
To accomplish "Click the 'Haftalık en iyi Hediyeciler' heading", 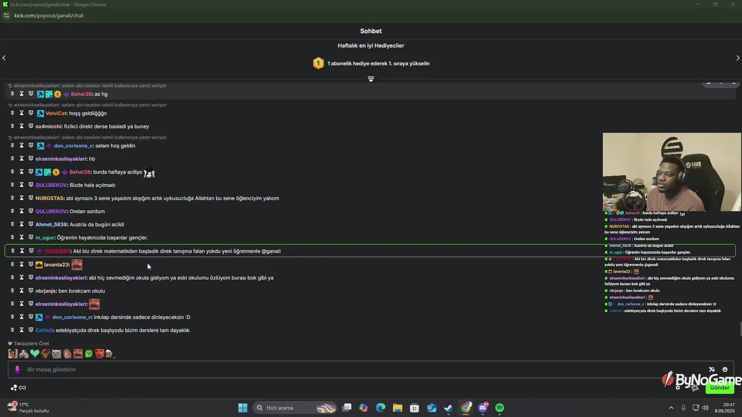I will [x=371, y=45].
